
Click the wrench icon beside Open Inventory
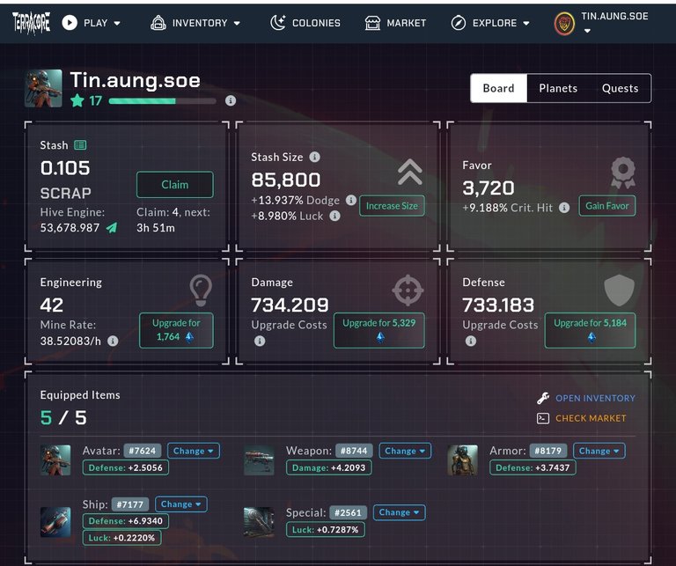[543, 398]
